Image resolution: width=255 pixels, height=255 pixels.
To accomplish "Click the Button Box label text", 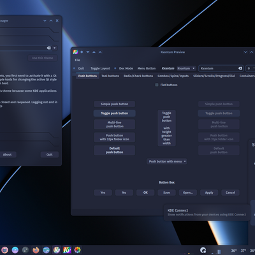I will tap(166, 182).
